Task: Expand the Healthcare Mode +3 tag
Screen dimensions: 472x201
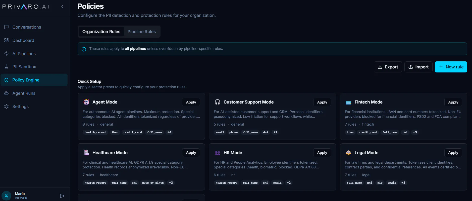Action: [x=171, y=183]
